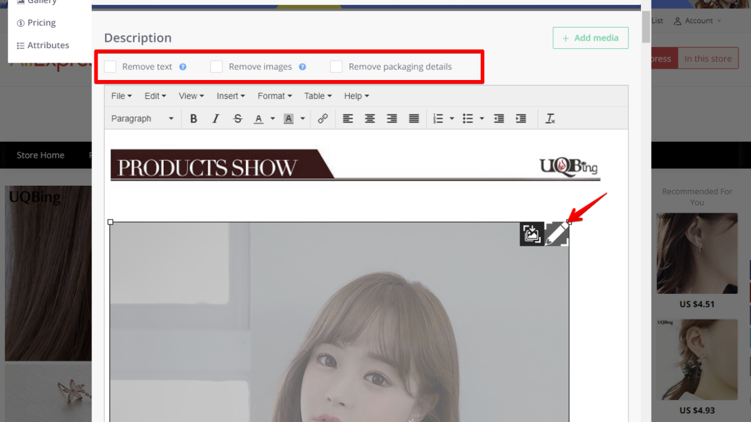The image size is (751, 422).
Task: Click the Description heading text
Action: [138, 38]
